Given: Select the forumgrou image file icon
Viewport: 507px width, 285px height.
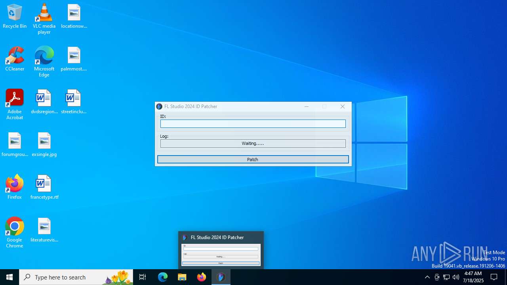Looking at the screenshot, I should [x=15, y=145].
